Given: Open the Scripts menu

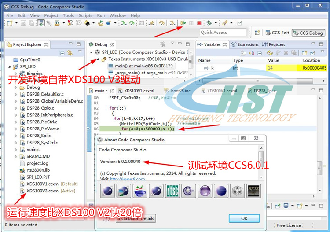Looking at the screenshot, I should [85, 15].
